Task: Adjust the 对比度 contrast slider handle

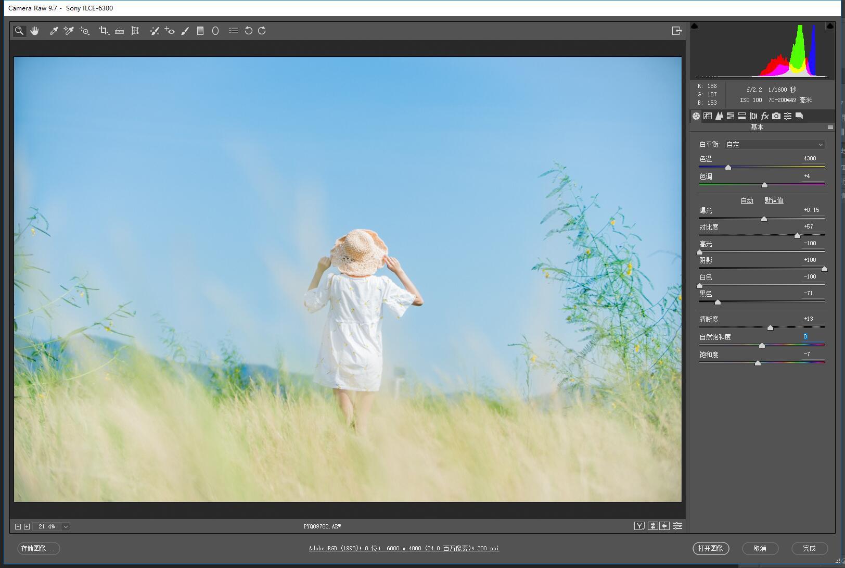Action: pos(797,235)
